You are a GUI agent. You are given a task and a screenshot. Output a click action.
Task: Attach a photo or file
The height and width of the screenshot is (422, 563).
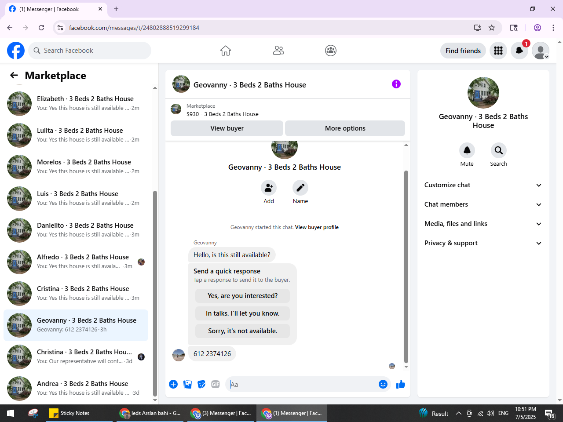(x=187, y=384)
